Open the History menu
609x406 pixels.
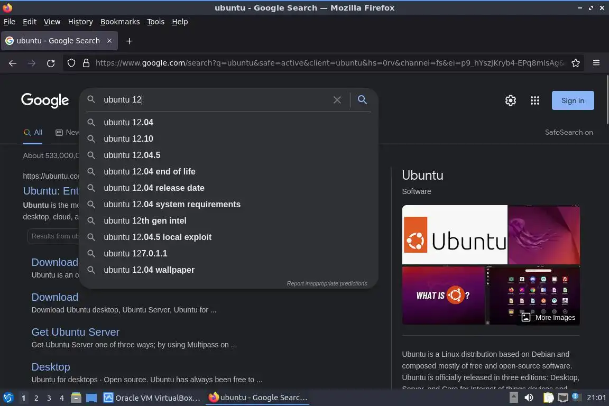point(80,22)
